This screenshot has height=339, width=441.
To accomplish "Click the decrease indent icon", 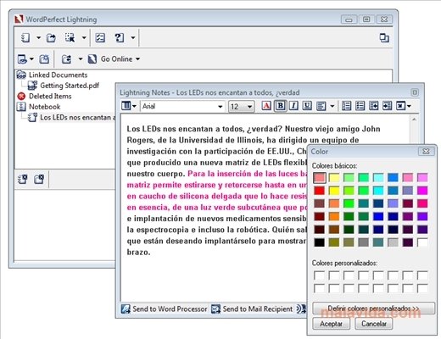I will pyautogui.click(x=373, y=106).
